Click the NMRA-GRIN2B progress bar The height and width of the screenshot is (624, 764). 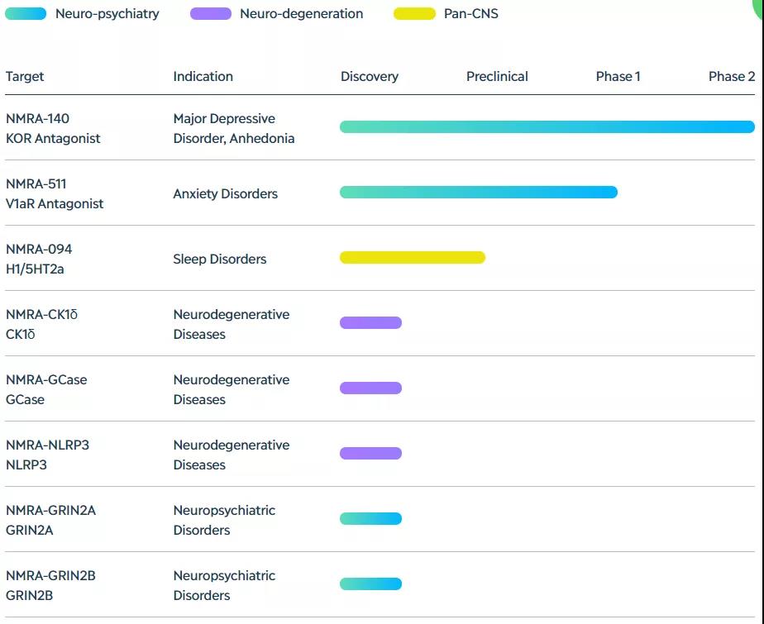(370, 584)
